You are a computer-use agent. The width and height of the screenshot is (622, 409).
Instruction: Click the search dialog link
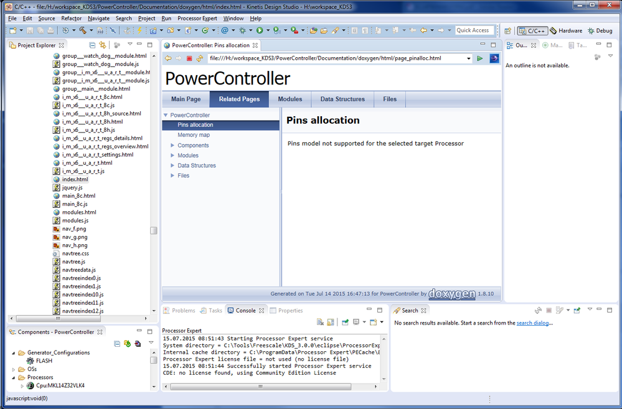click(532, 323)
